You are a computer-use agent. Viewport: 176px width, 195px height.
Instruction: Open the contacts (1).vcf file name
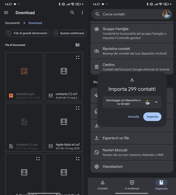coord(66,94)
